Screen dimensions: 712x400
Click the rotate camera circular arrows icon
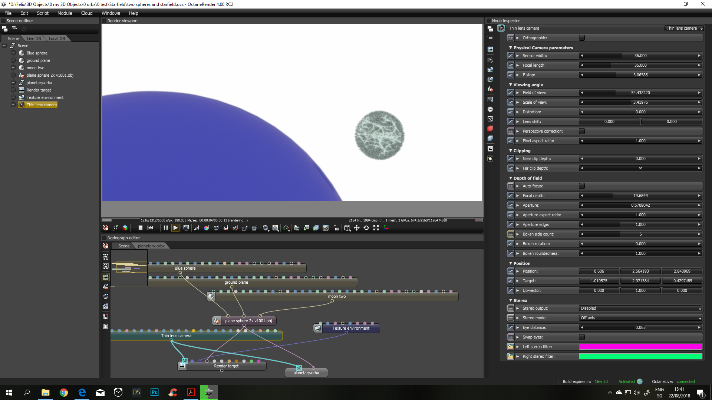point(366,228)
